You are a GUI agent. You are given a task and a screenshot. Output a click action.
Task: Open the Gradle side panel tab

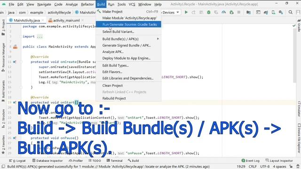[x=299, y=25]
